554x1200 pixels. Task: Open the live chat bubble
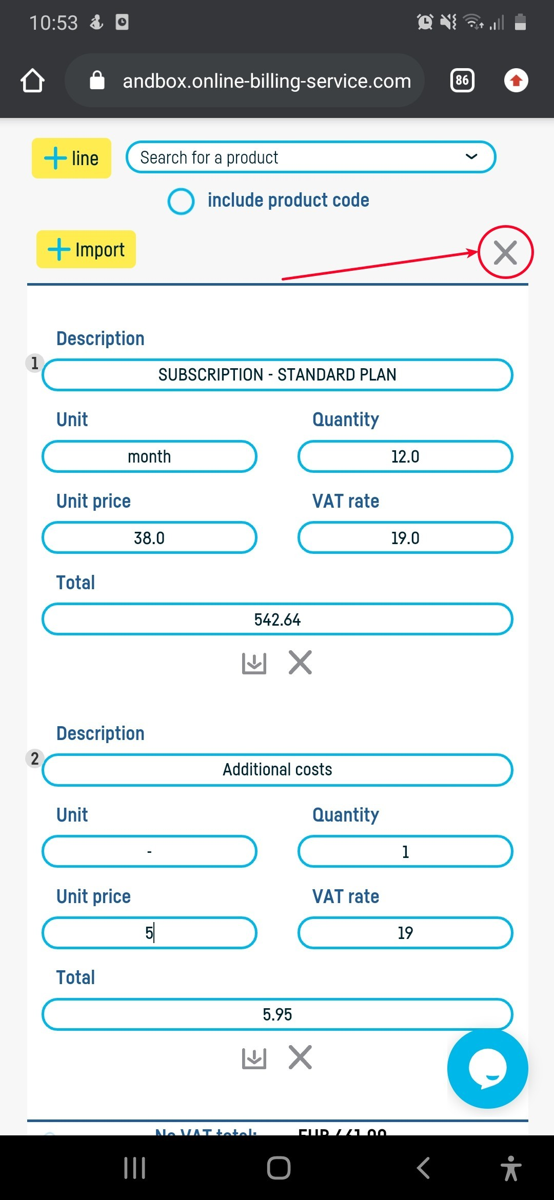(487, 1069)
